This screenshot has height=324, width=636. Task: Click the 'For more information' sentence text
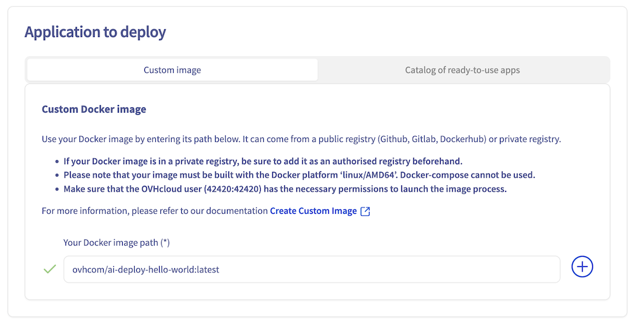[x=155, y=211]
